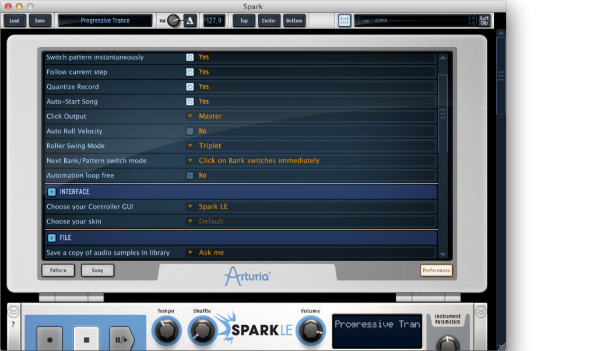Open Choose your Controller GUI dropdown
The image size is (597, 351).
(x=190, y=207)
